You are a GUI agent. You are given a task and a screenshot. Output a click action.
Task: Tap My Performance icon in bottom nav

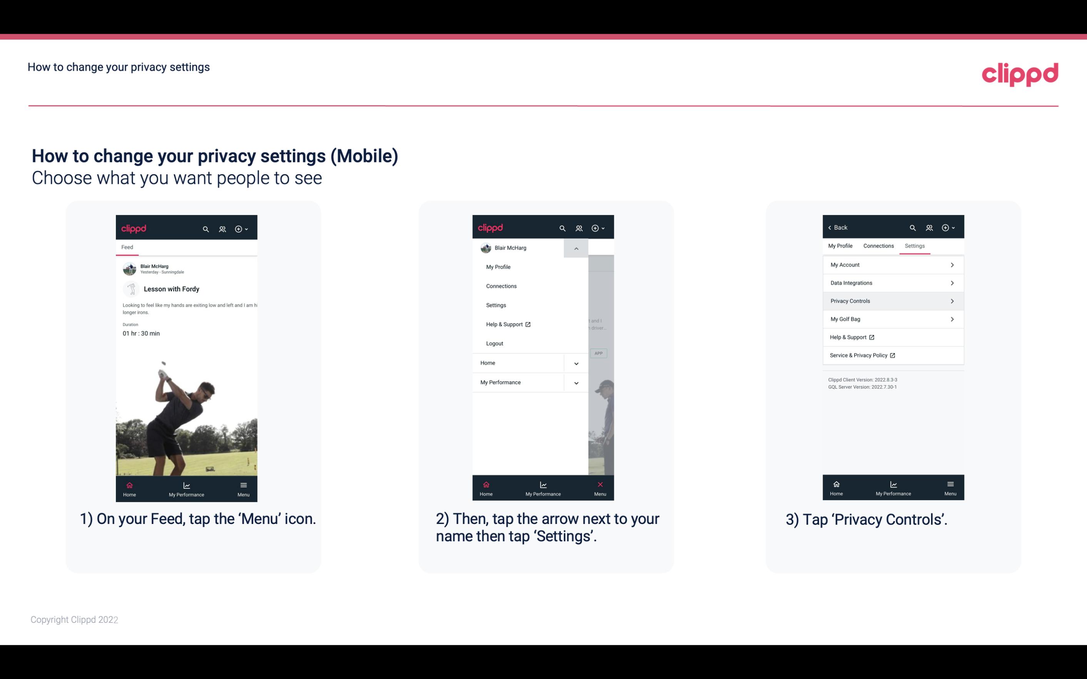point(186,487)
